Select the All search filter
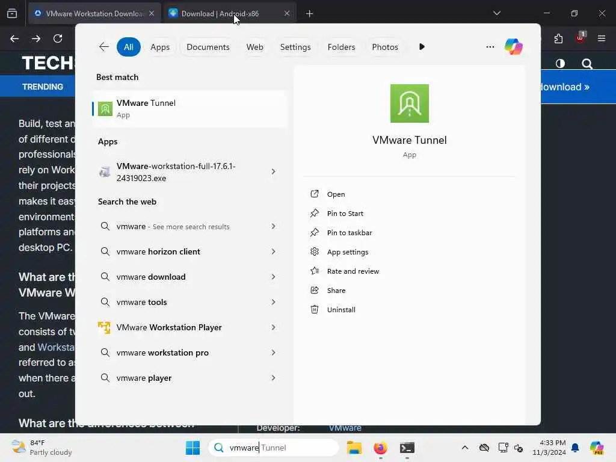 [129, 47]
